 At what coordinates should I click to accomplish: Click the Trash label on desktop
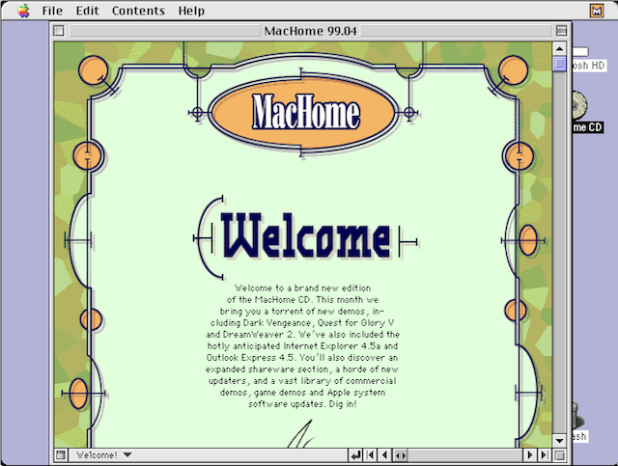pos(580,436)
